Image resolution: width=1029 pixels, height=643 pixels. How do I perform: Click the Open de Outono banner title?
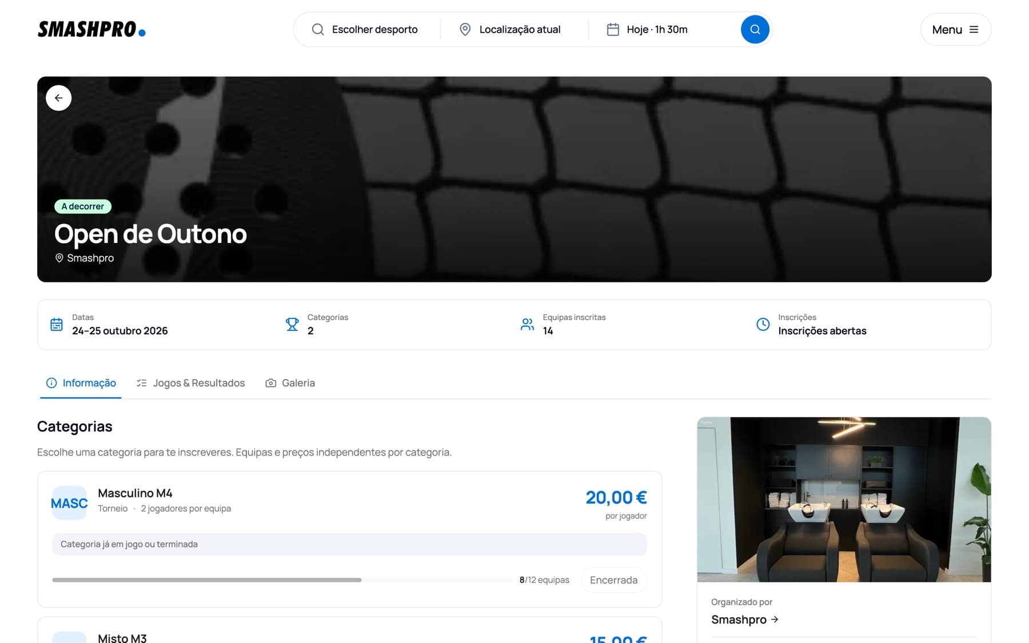point(150,234)
